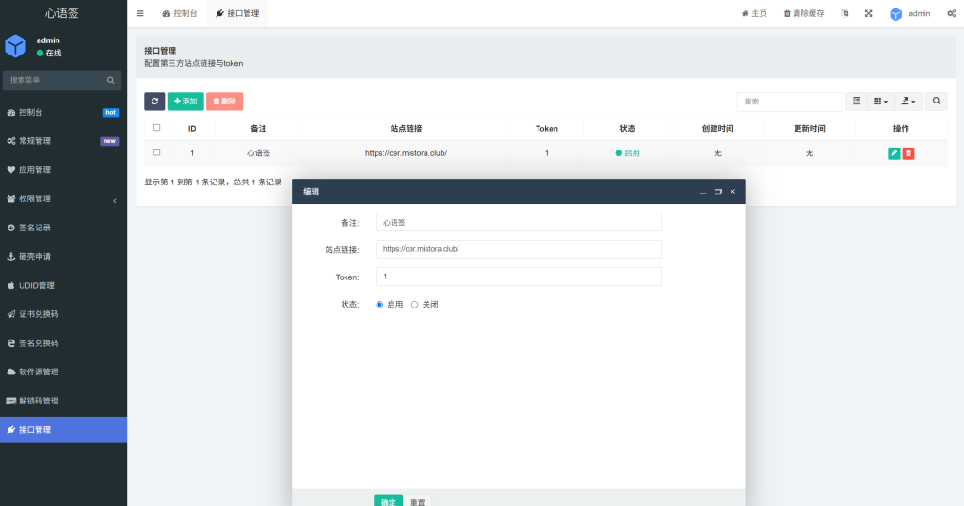Click the refresh table icon button

pyautogui.click(x=154, y=101)
